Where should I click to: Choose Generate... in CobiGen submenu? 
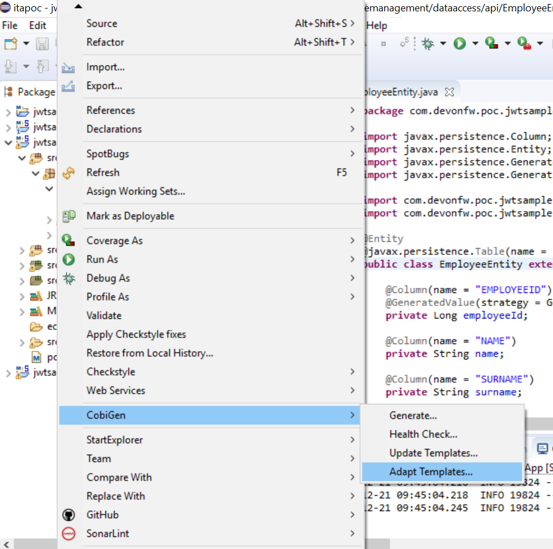(x=413, y=416)
